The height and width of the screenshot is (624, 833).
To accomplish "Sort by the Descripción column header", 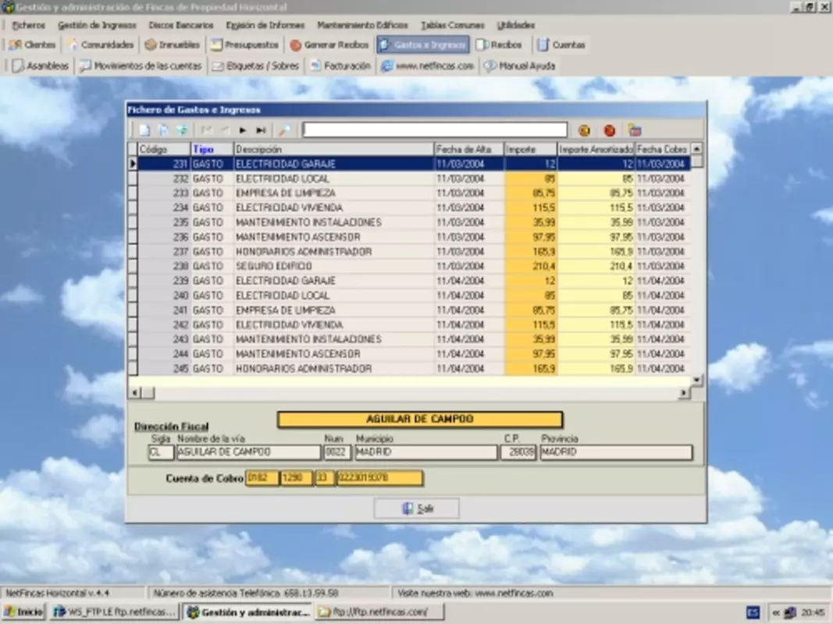I will [x=333, y=150].
